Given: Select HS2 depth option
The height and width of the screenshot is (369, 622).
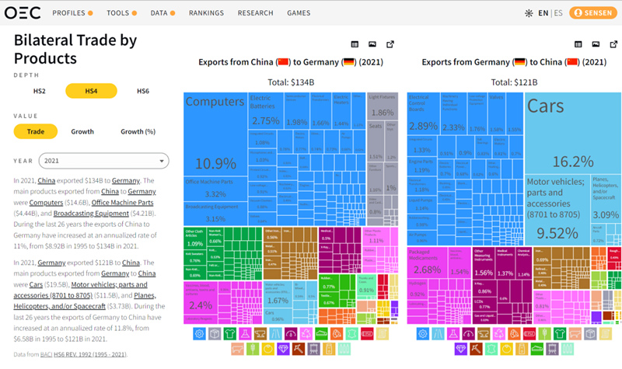Looking at the screenshot, I should [x=39, y=91].
